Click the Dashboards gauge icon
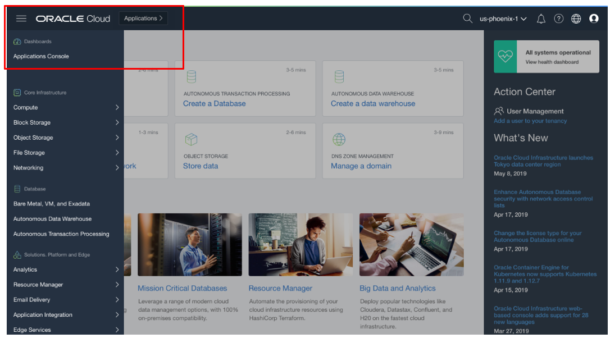The height and width of the screenshot is (338, 610). (x=17, y=42)
